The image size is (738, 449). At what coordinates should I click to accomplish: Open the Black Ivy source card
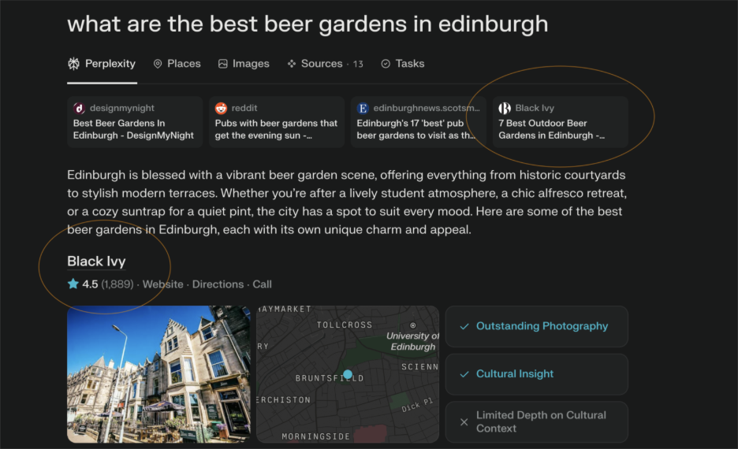point(560,122)
